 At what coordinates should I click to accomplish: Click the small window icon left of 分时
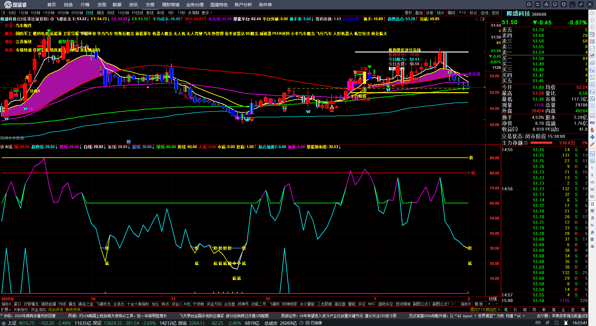[3, 13]
